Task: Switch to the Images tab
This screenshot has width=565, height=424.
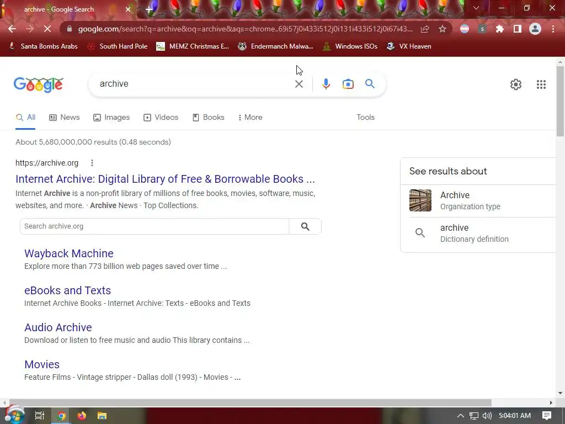Action: pos(111,117)
